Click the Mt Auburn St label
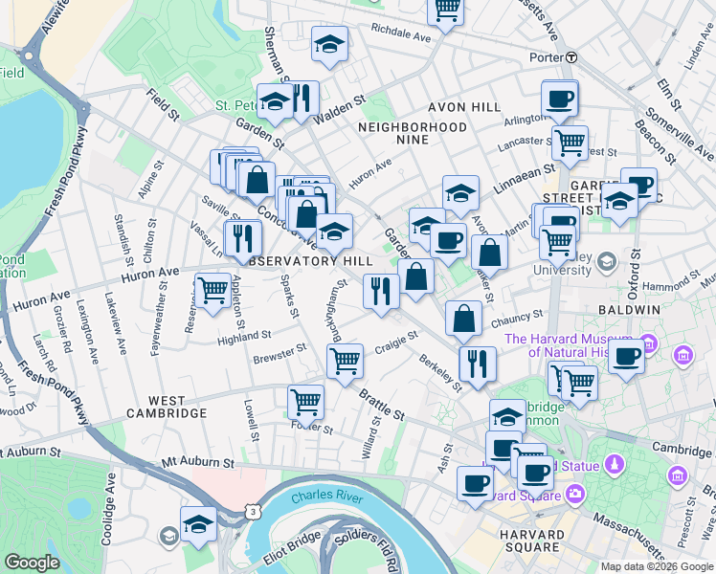Viewport: 716px width, 574px height. pyautogui.click(x=198, y=462)
